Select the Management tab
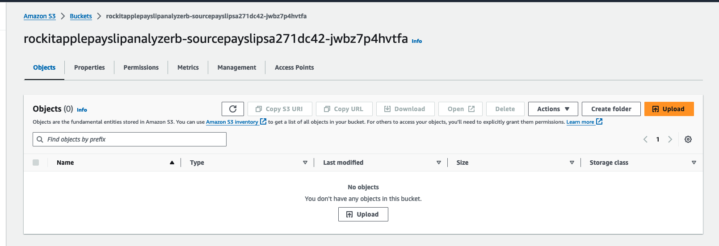The width and height of the screenshot is (719, 246). coord(237,67)
